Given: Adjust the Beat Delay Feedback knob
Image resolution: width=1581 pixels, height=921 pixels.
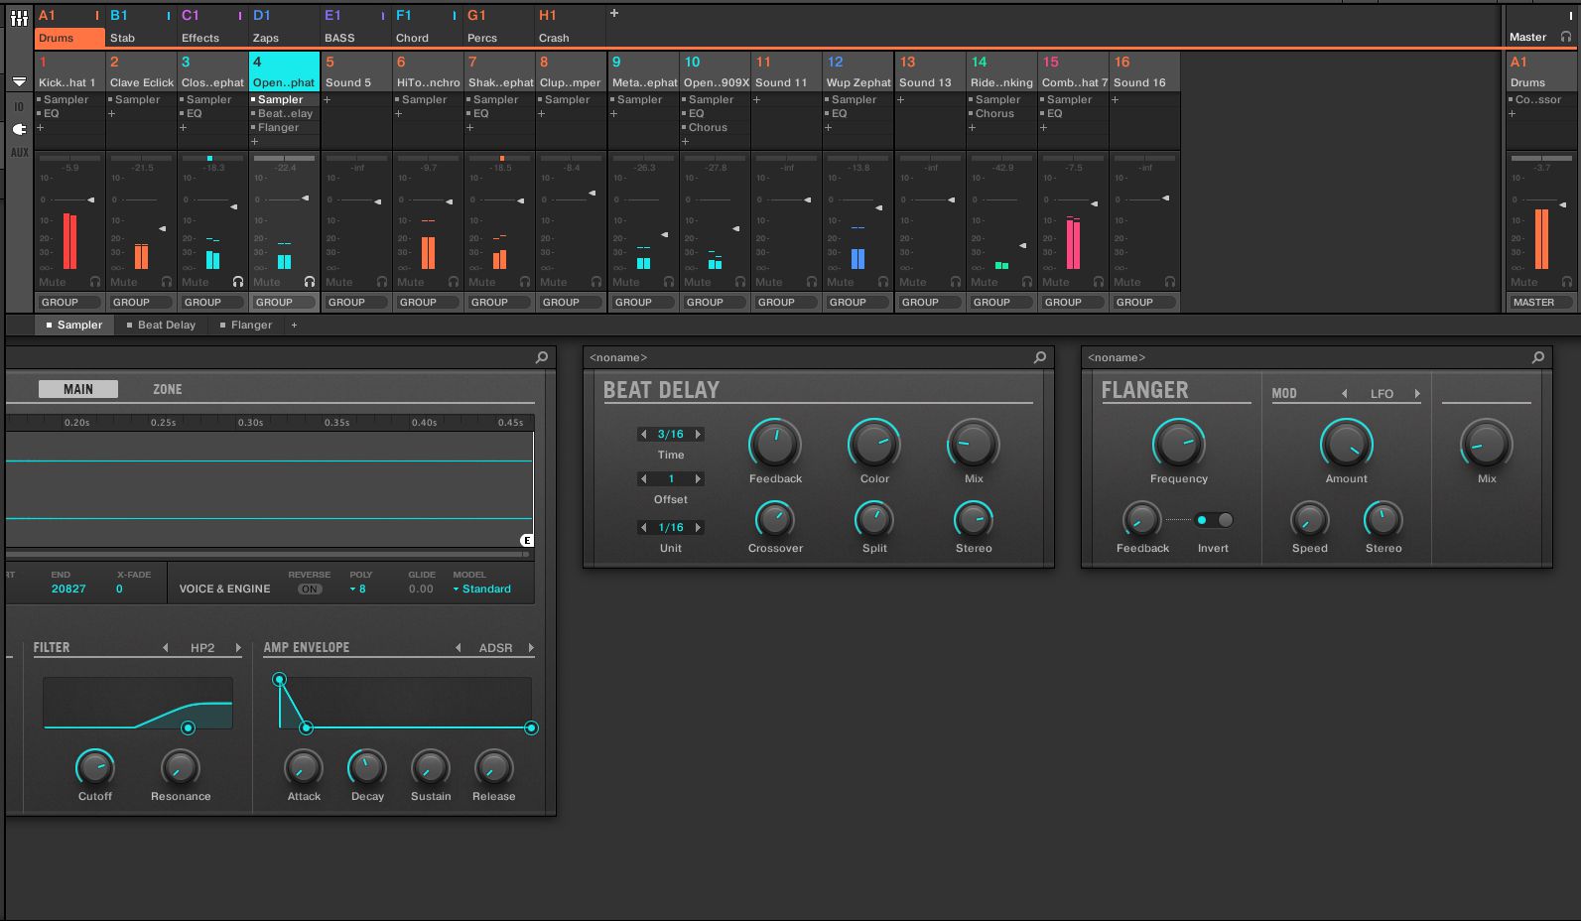Looking at the screenshot, I should coord(775,444).
